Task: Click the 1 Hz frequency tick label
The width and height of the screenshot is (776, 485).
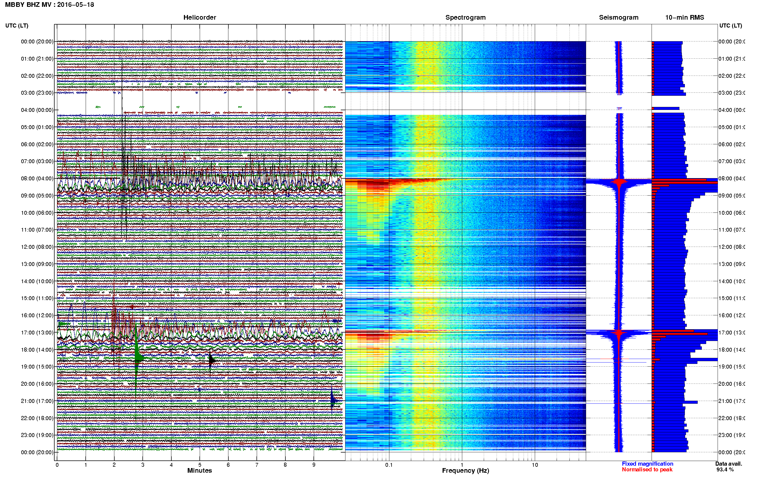Action: (462, 465)
